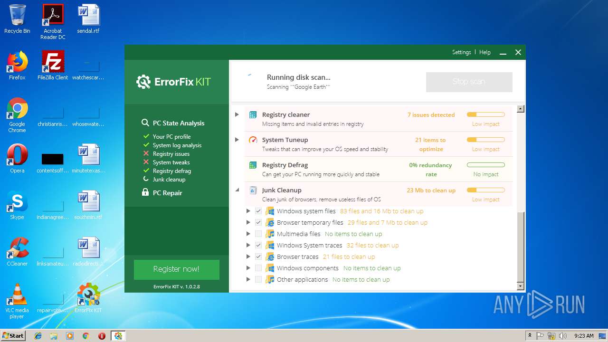
Task: Expand Multimedia files tree item
Action: 248,234
